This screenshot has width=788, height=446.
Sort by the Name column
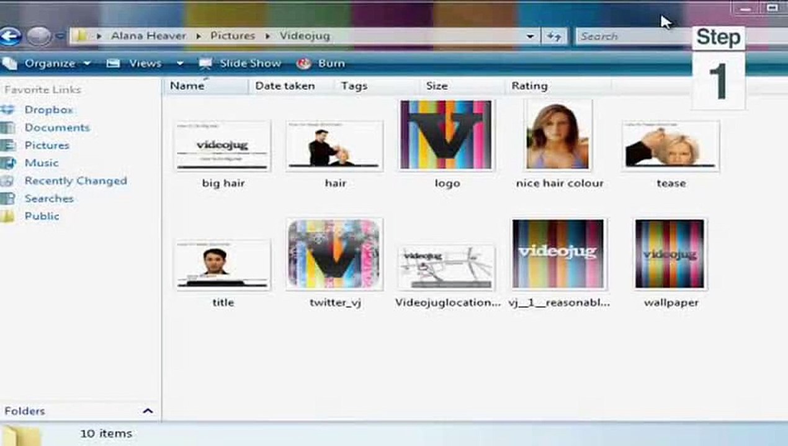[x=187, y=86]
